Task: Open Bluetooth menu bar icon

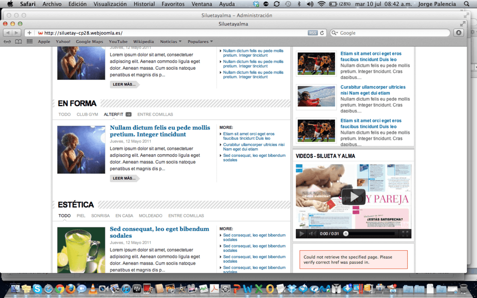Action: [299, 4]
